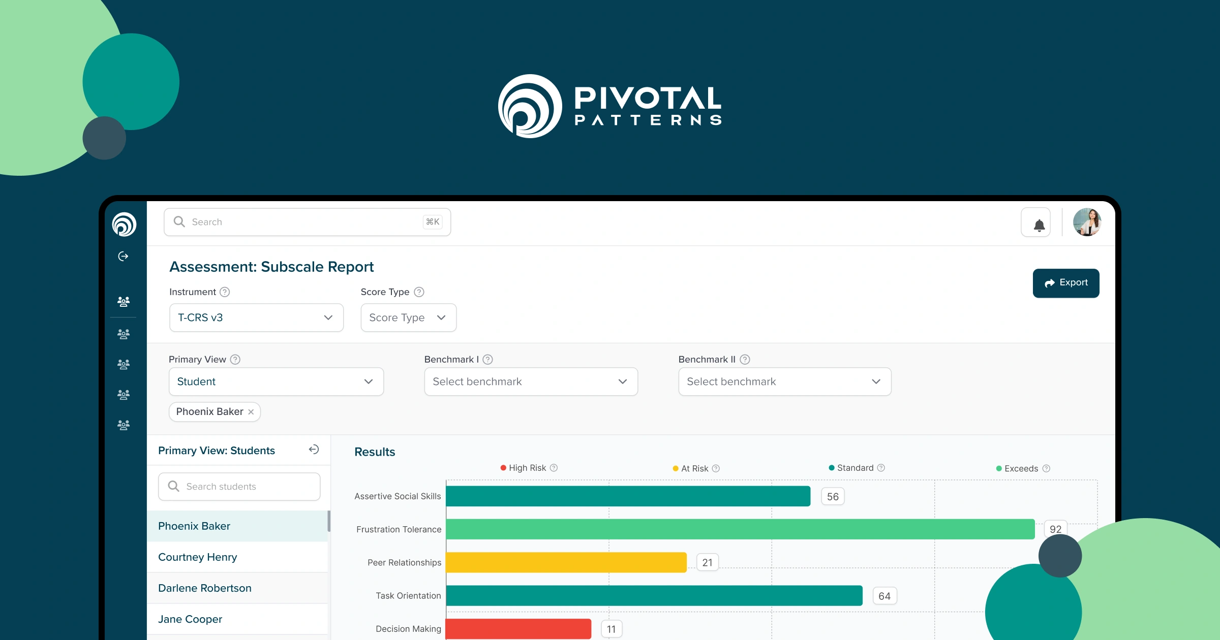Viewport: 1220px width, 640px height.
Task: Click the Export button
Action: [1065, 283]
